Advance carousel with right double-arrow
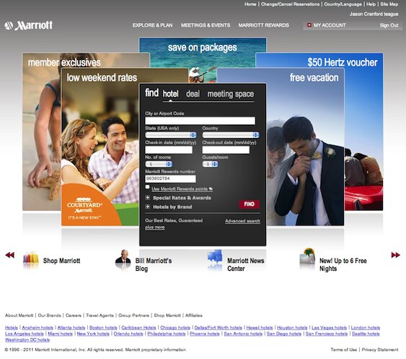This screenshot has width=406, height=359. pos(395,255)
